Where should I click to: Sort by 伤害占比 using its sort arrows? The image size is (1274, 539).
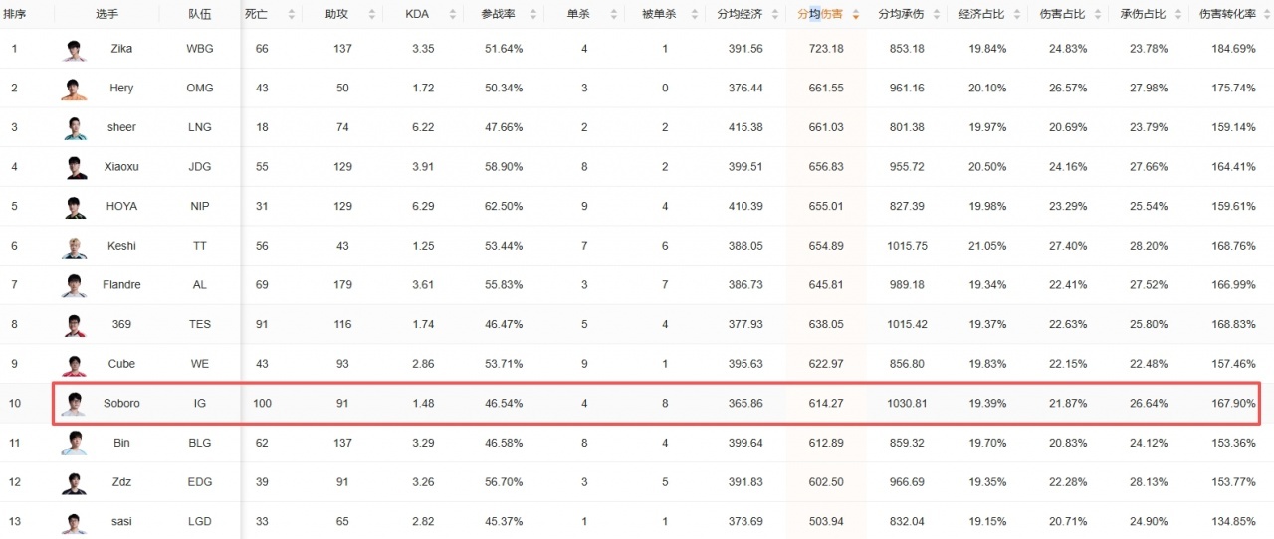(x=1097, y=15)
